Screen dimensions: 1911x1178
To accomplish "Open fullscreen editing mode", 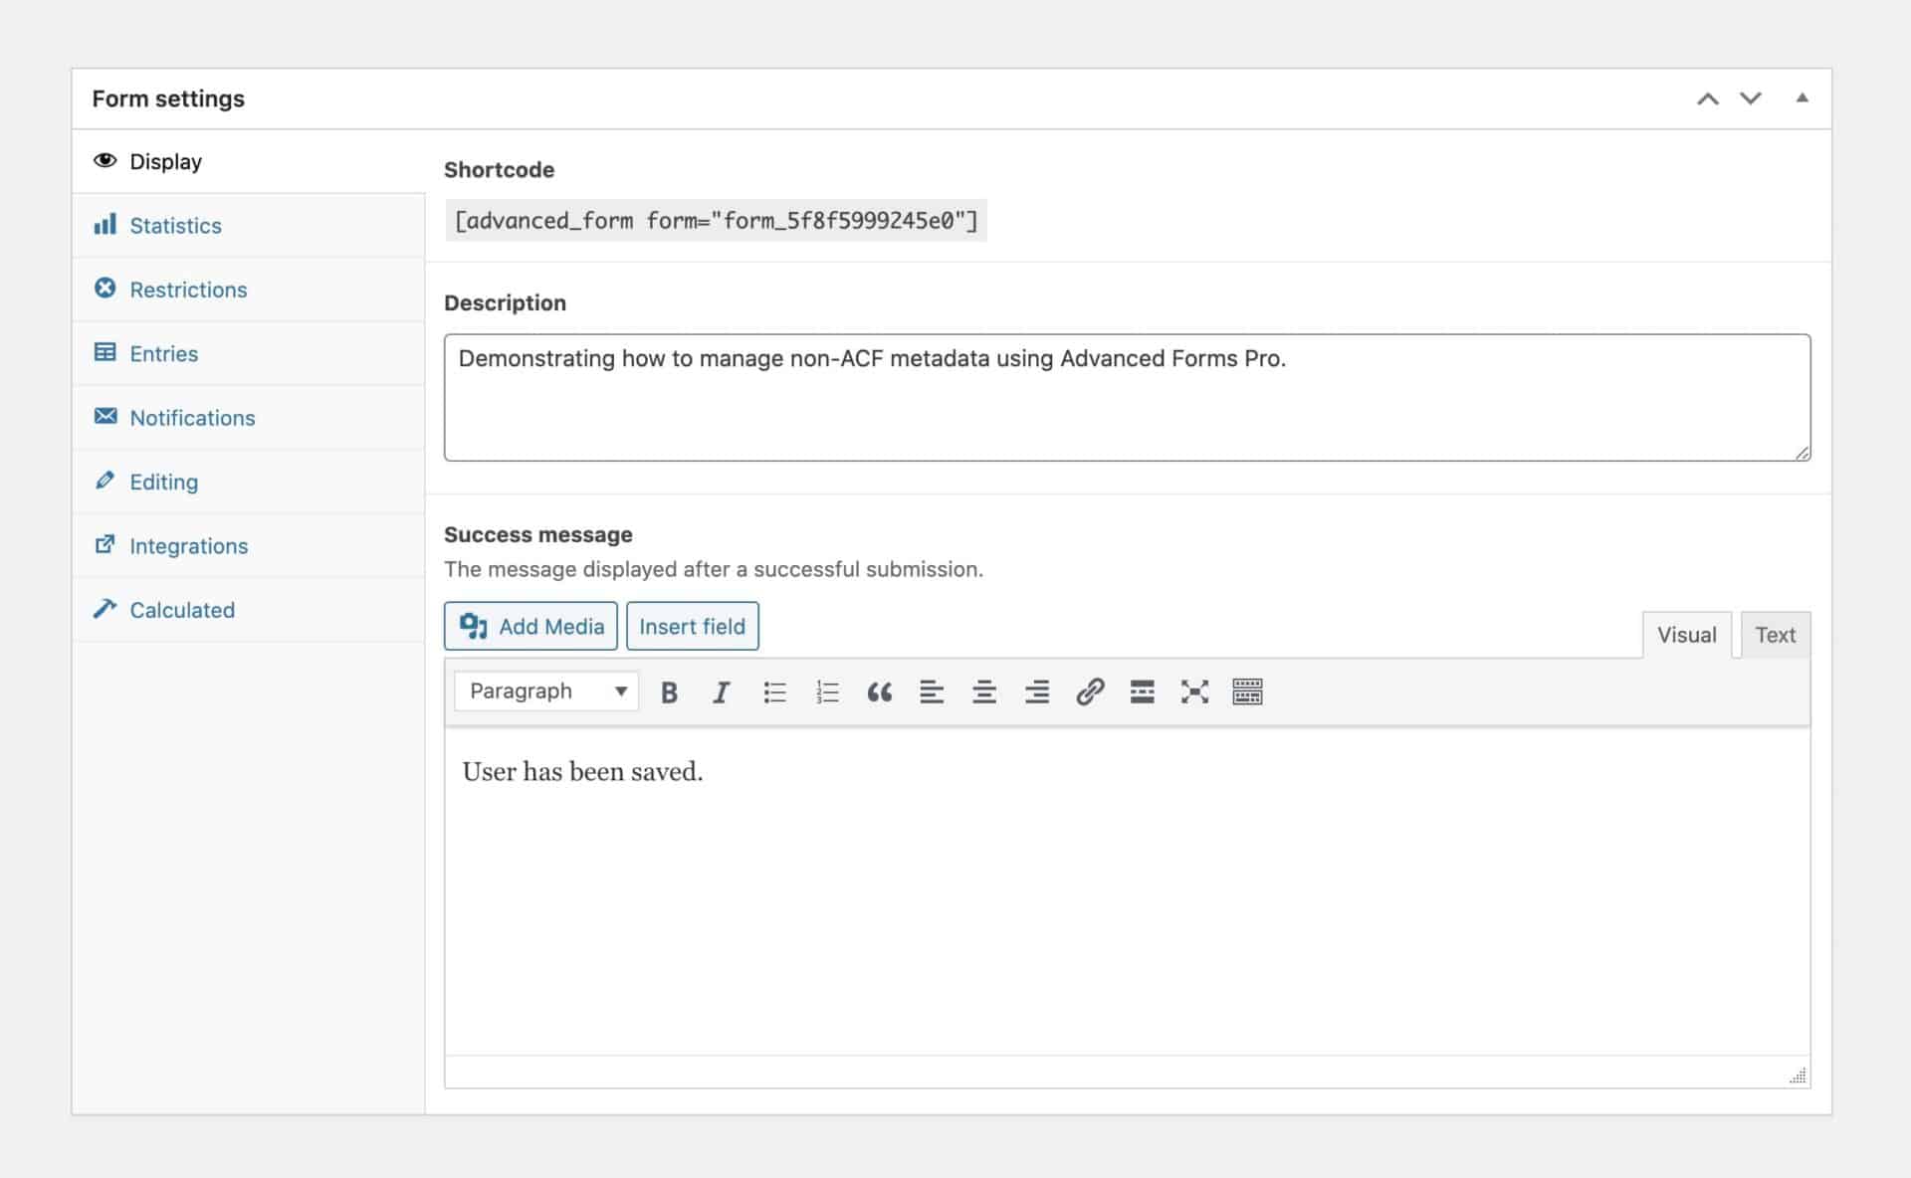I will click(x=1194, y=691).
